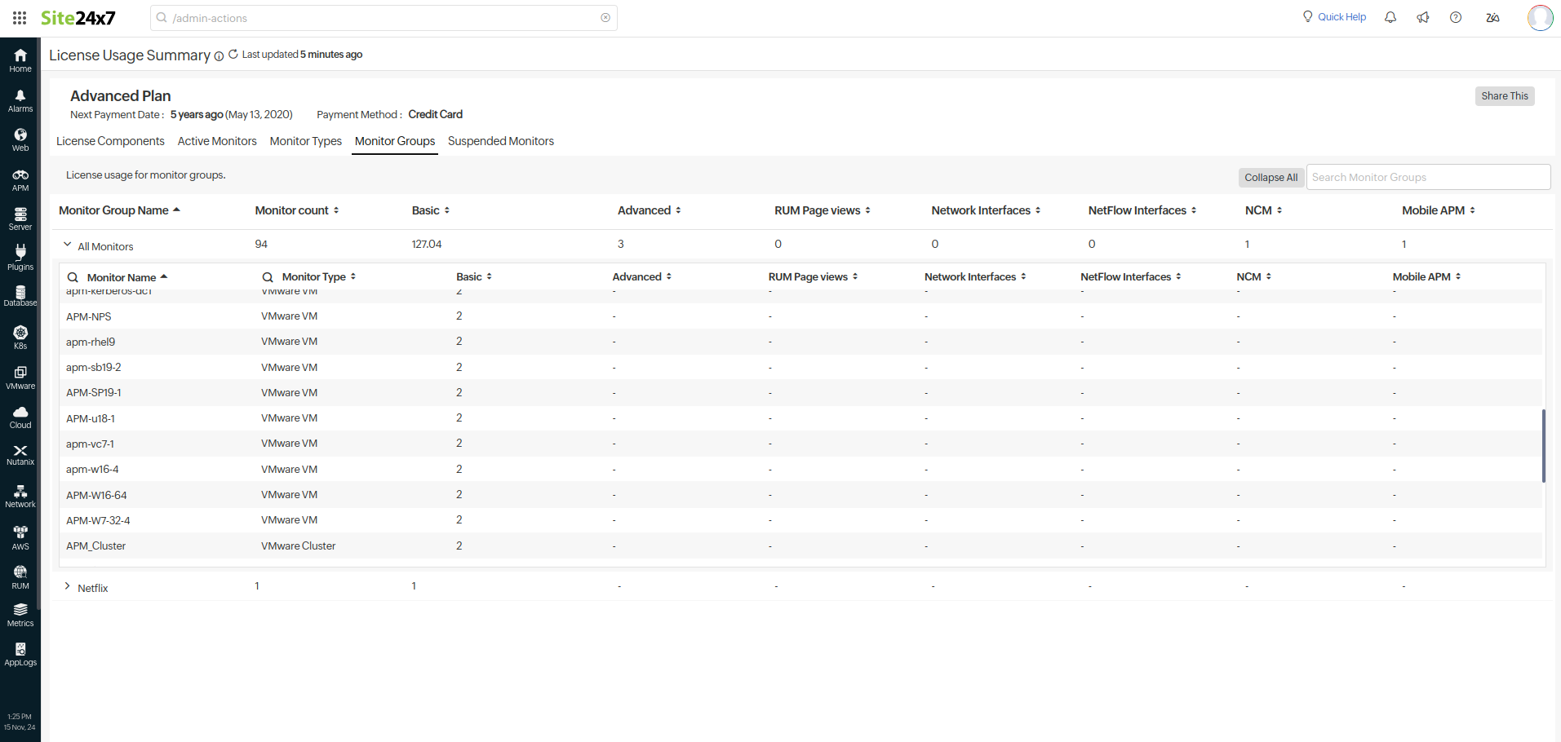Click the Share This button
The height and width of the screenshot is (742, 1561).
1504,96
